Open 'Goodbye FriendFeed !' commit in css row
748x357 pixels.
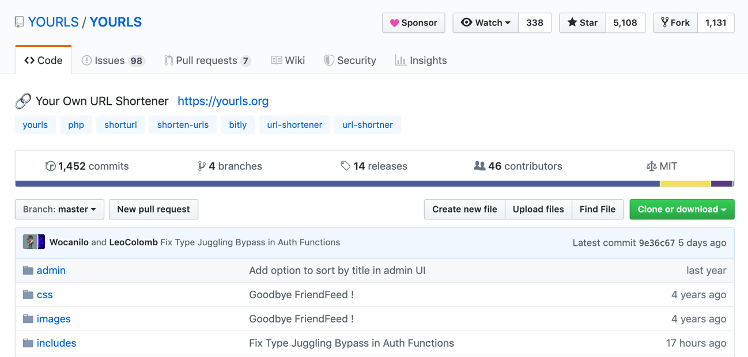click(x=301, y=294)
